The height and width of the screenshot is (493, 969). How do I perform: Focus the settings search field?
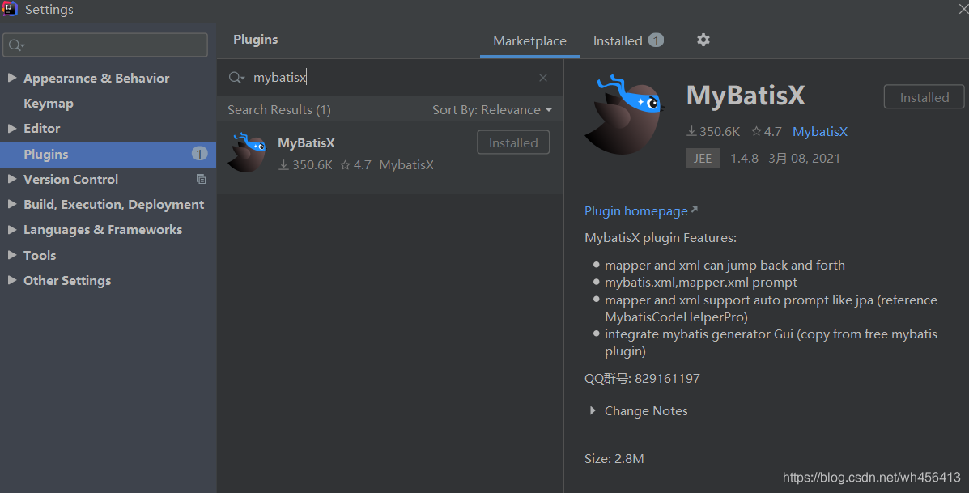[x=105, y=45]
